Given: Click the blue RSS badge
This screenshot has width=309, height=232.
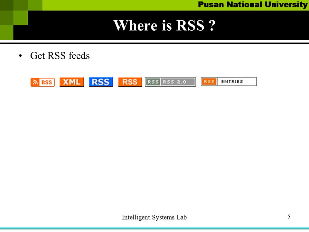Looking at the screenshot, I should tap(101, 82).
